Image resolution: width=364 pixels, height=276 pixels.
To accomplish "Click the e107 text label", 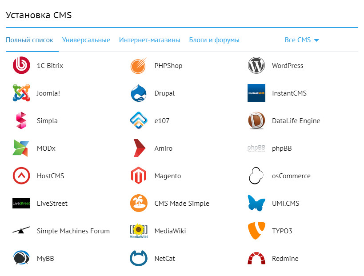I will 162,121.
